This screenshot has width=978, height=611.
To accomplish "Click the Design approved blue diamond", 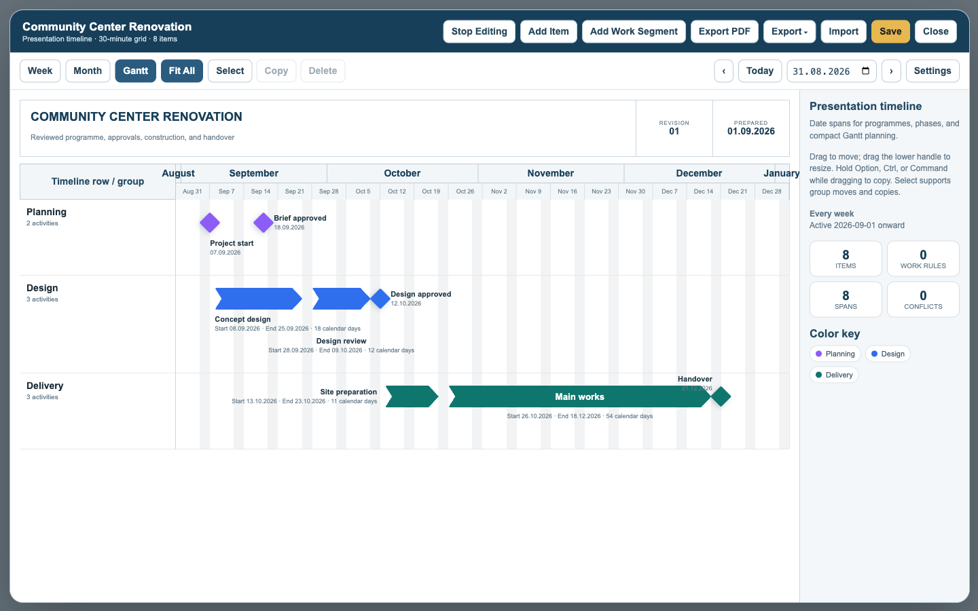I will [x=380, y=299].
